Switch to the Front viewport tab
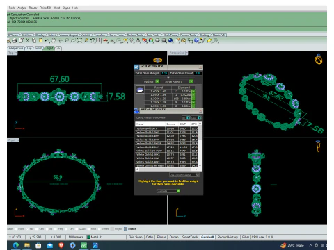This screenshot has height=250, width=334. [x=39, y=48]
